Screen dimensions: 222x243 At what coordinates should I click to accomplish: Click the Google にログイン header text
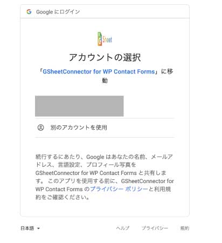tap(58, 12)
